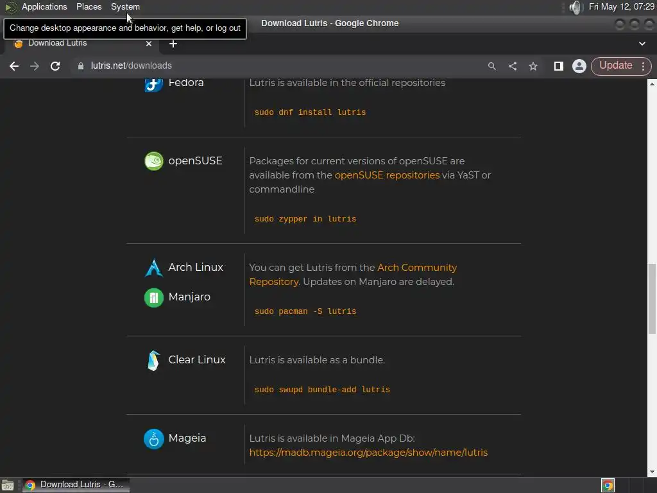Click the openSUSE chameleon logo

[154, 161]
